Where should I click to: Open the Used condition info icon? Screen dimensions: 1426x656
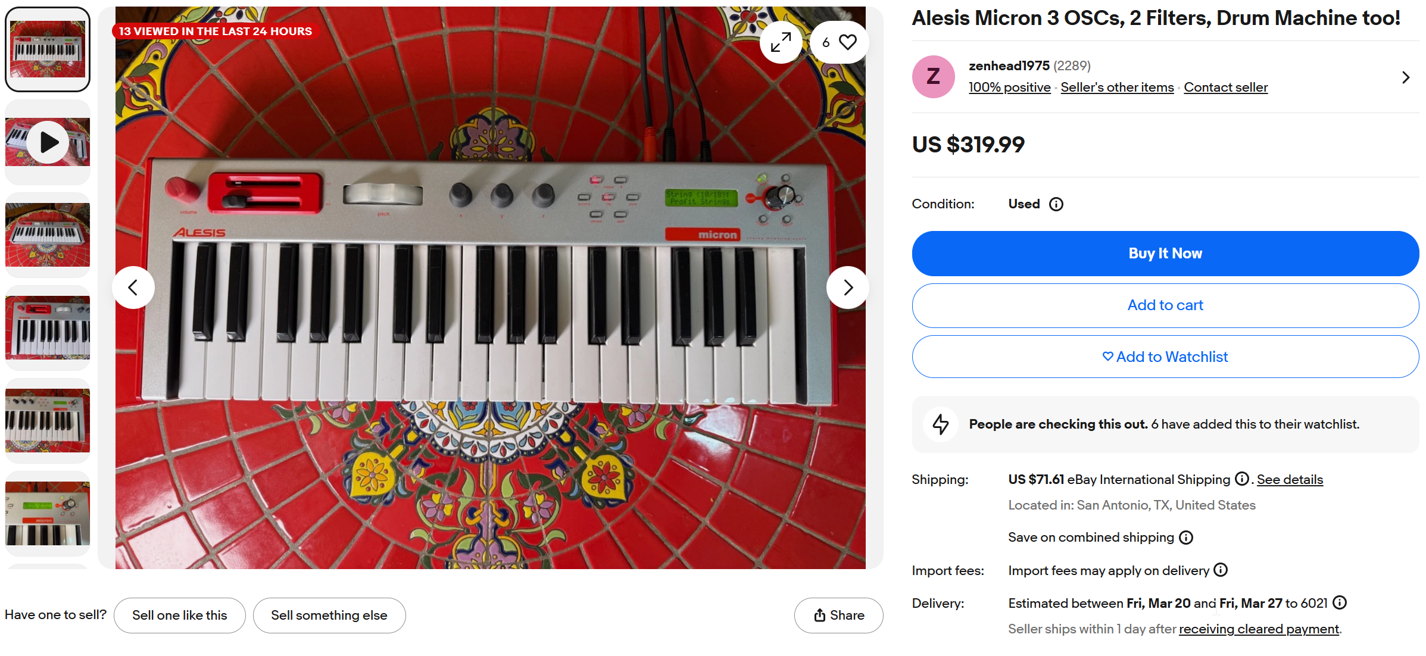pos(1056,204)
